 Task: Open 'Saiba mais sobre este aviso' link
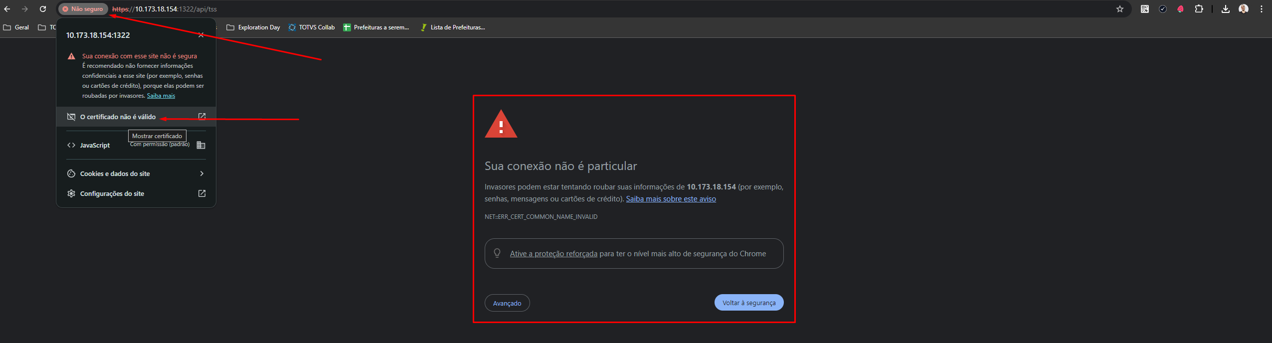(671, 199)
